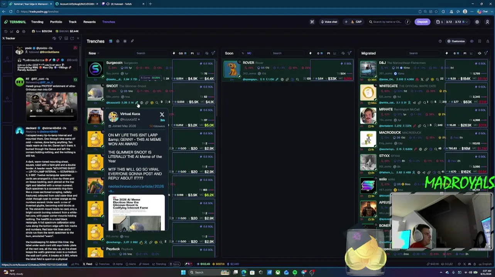495x277 pixels.
Task: Open the favorites star icon
Action: 17,31
